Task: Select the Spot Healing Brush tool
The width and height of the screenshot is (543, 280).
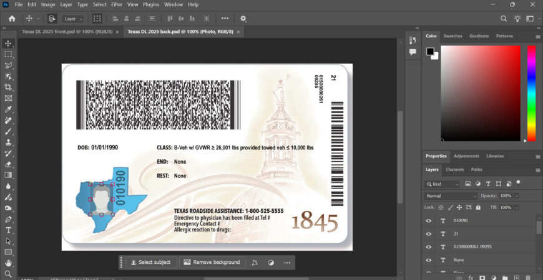Action: [8, 121]
